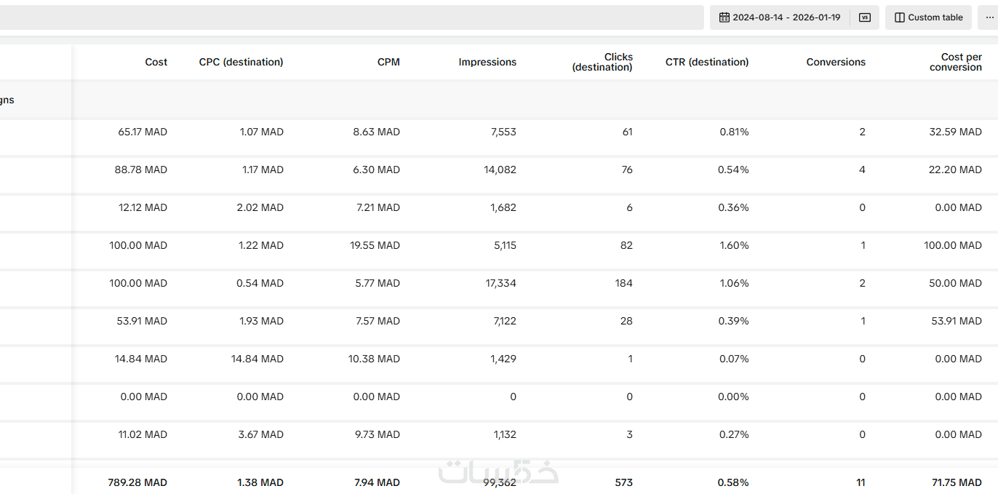Click the 1.60% CTR value
Screen dimensions: 998x494
(734, 245)
